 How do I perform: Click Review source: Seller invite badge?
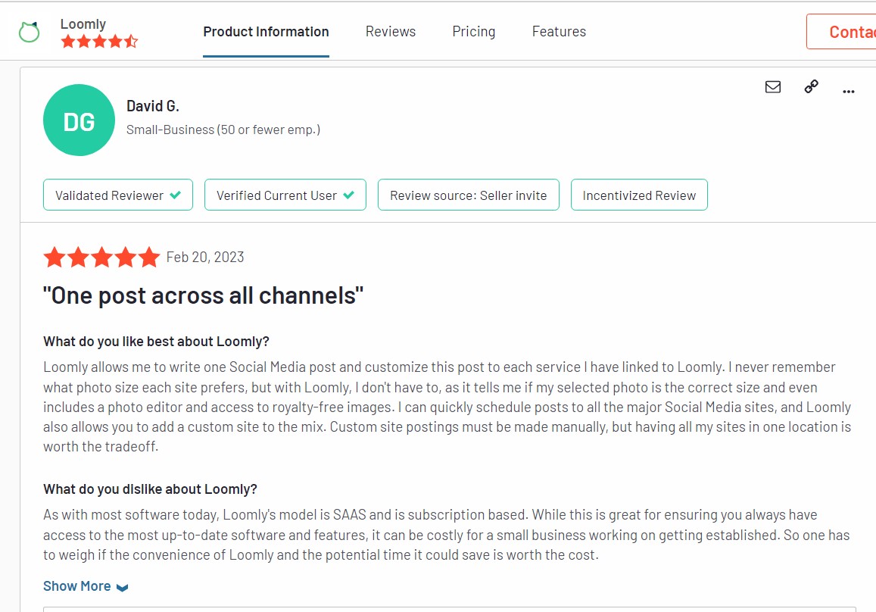coord(468,195)
